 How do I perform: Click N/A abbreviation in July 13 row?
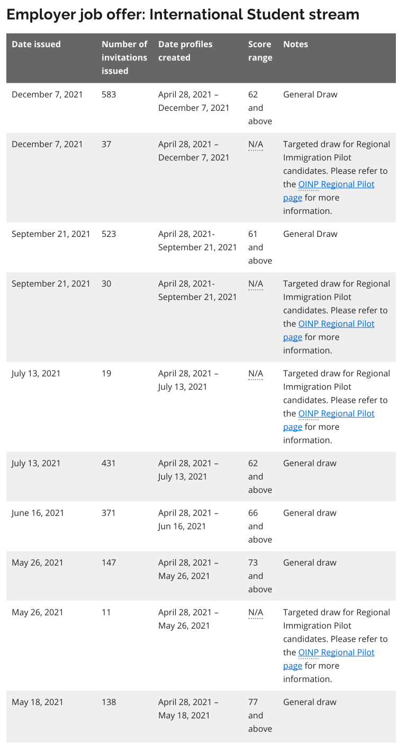point(255,374)
